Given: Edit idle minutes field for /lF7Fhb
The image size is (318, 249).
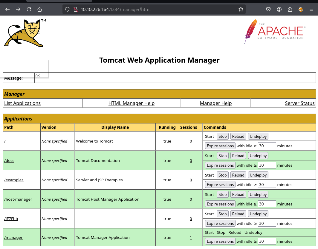Looking at the screenshot, I should coord(267,224).
